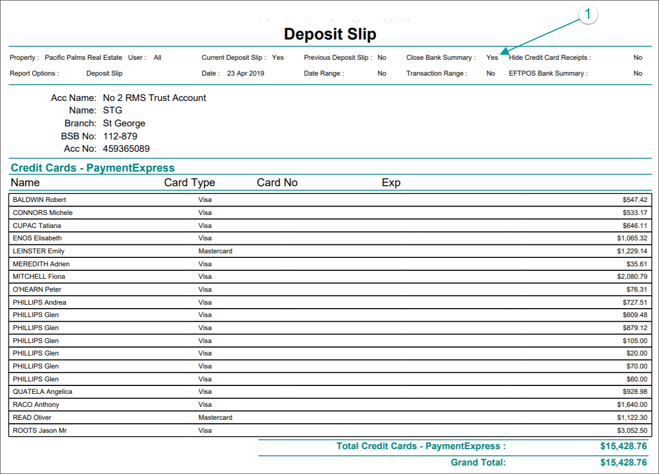
Task: Click the Credit Cards - PaymentExpress section heading
Action: click(93, 168)
